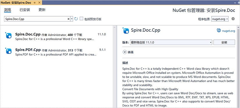
Task: Pin the NuGet document tab
Action: click(x=35, y=3)
